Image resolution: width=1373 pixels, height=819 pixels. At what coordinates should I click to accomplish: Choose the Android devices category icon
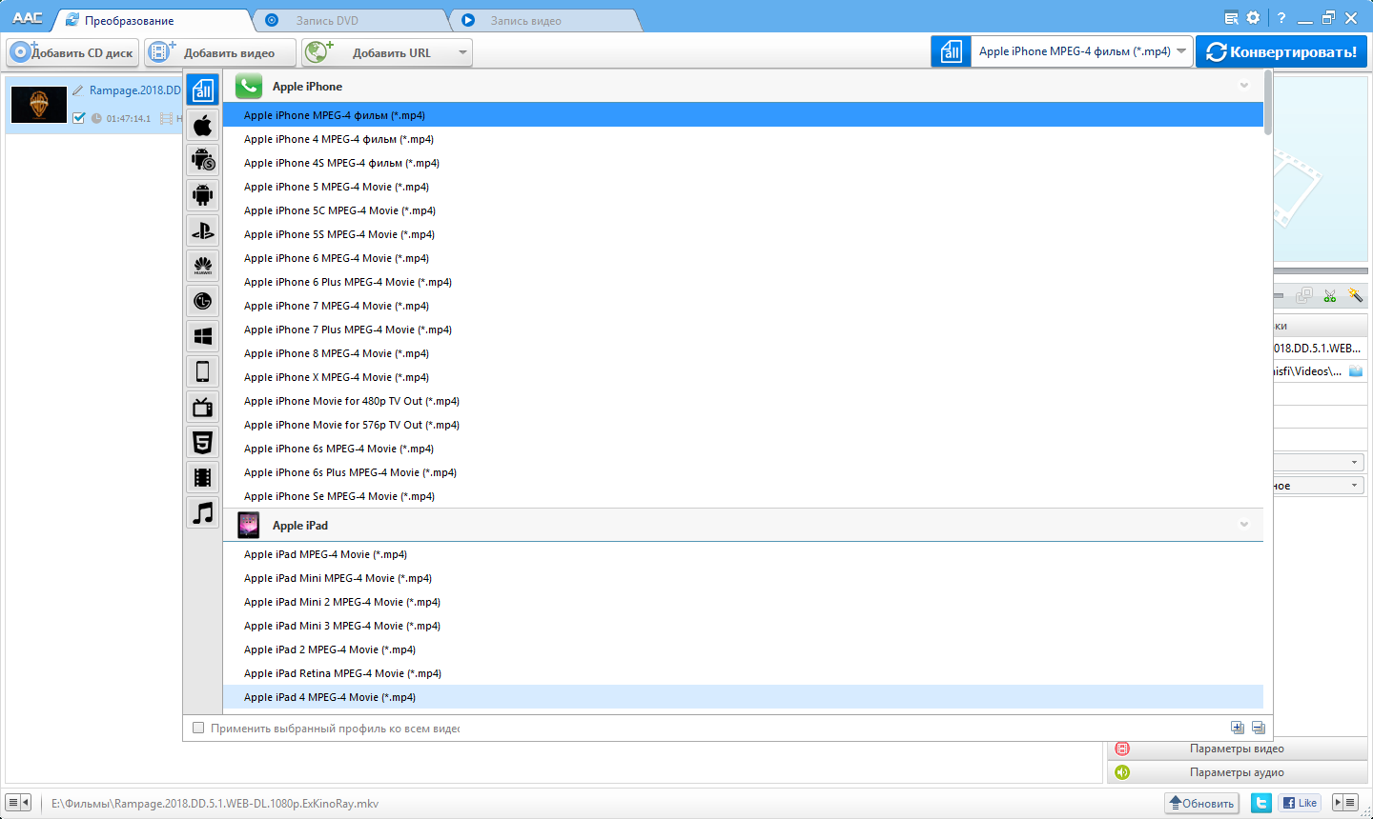point(202,195)
